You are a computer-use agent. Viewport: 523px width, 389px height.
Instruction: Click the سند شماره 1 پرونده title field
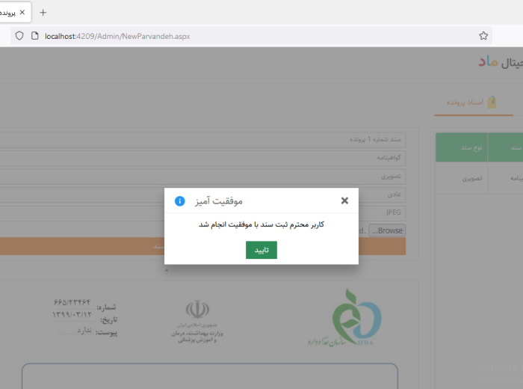(x=202, y=140)
